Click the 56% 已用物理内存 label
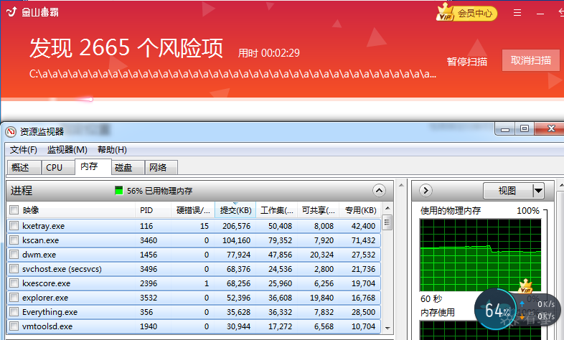The image size is (564, 340). pos(160,191)
